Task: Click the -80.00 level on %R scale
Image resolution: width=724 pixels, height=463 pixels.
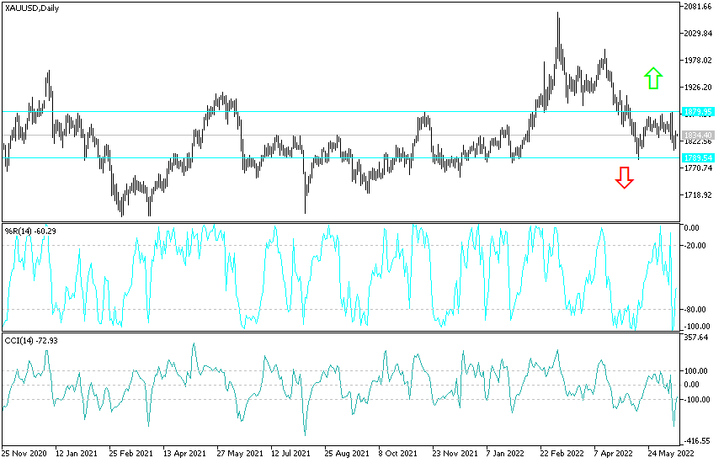Action: [695, 309]
